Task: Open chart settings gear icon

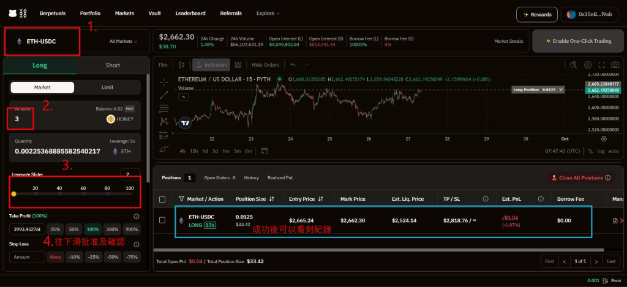Action: point(588,65)
